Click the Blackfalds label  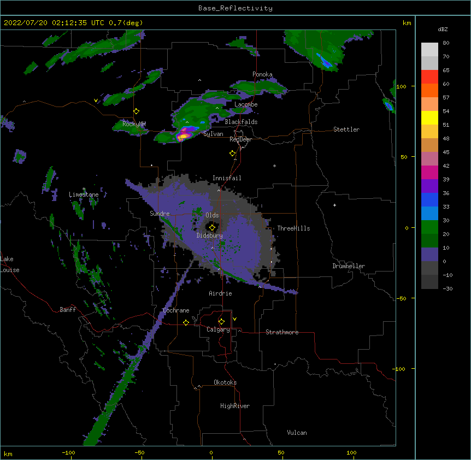point(241,122)
